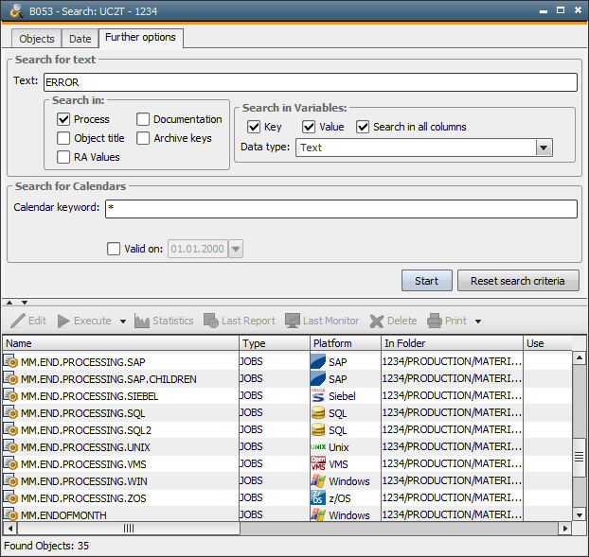Open Last Monitor from the toolbar
The height and width of the screenshot is (557, 589).
click(x=322, y=322)
